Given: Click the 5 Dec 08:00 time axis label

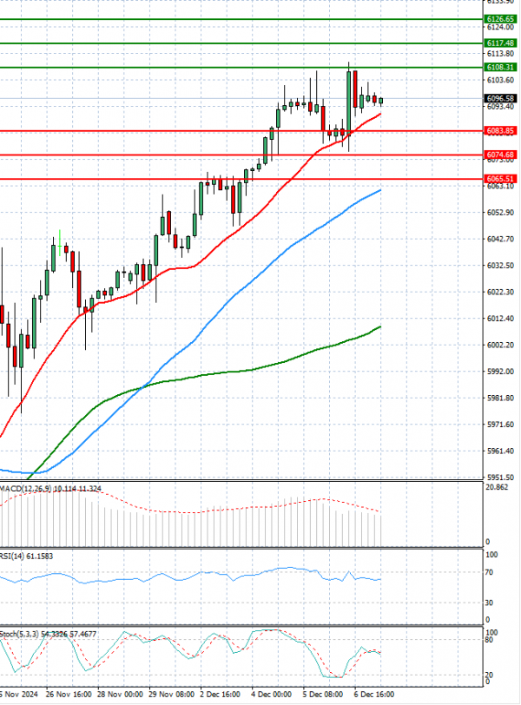Looking at the screenshot, I should pos(323,695).
